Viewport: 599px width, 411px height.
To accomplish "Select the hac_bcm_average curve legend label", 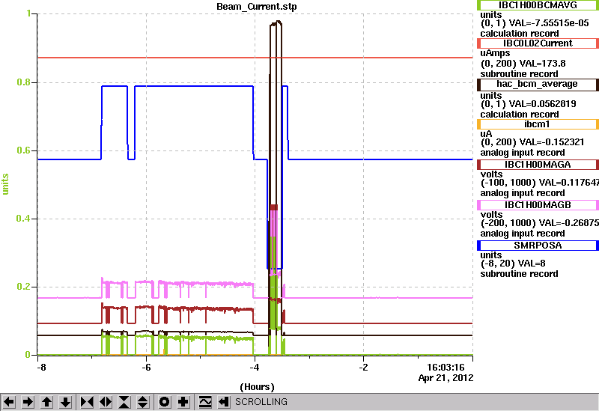I will [x=538, y=85].
